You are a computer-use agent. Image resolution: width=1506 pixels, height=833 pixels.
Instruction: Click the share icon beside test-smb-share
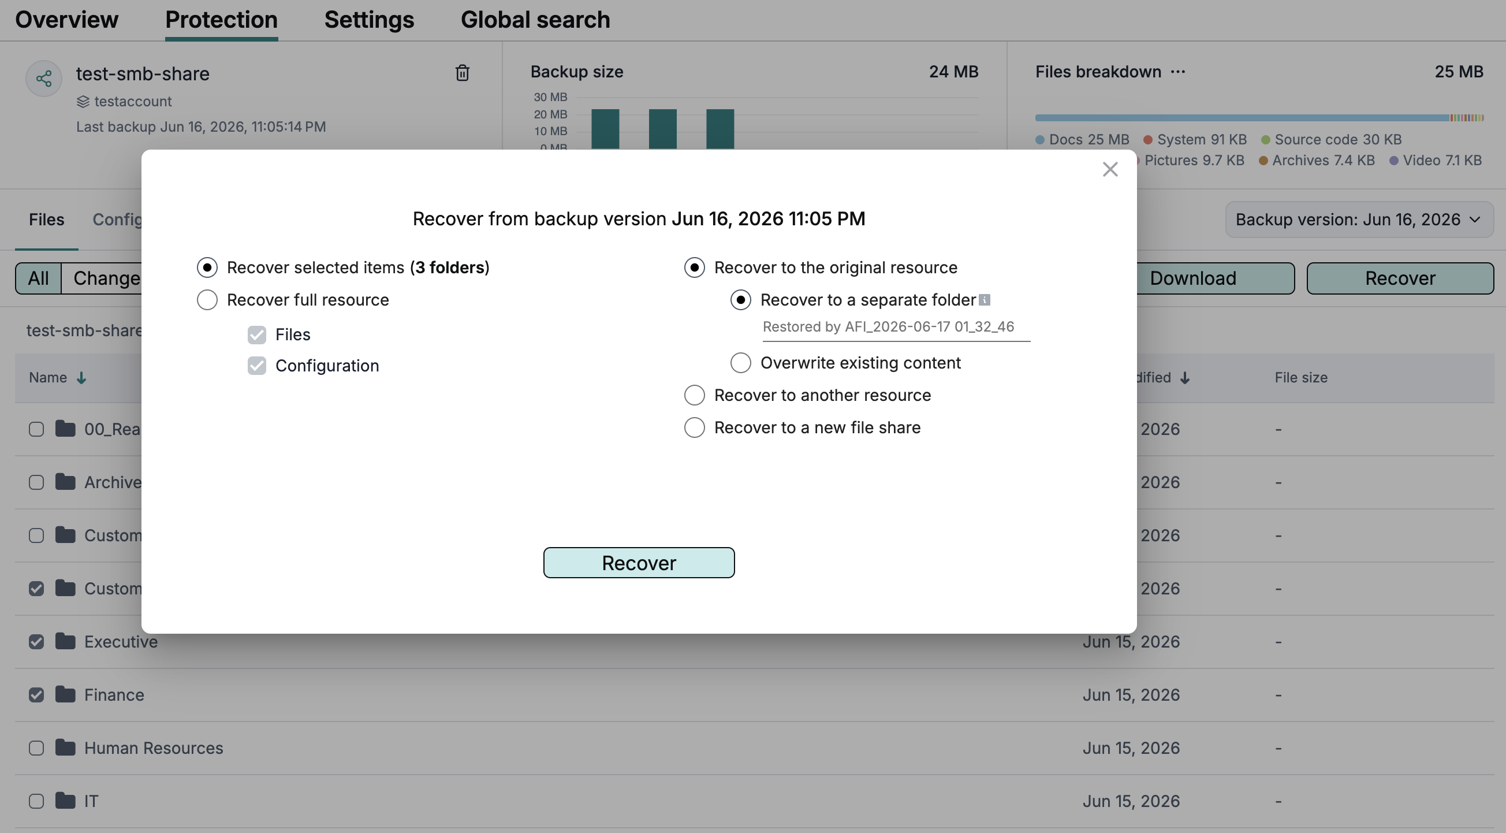(x=44, y=79)
